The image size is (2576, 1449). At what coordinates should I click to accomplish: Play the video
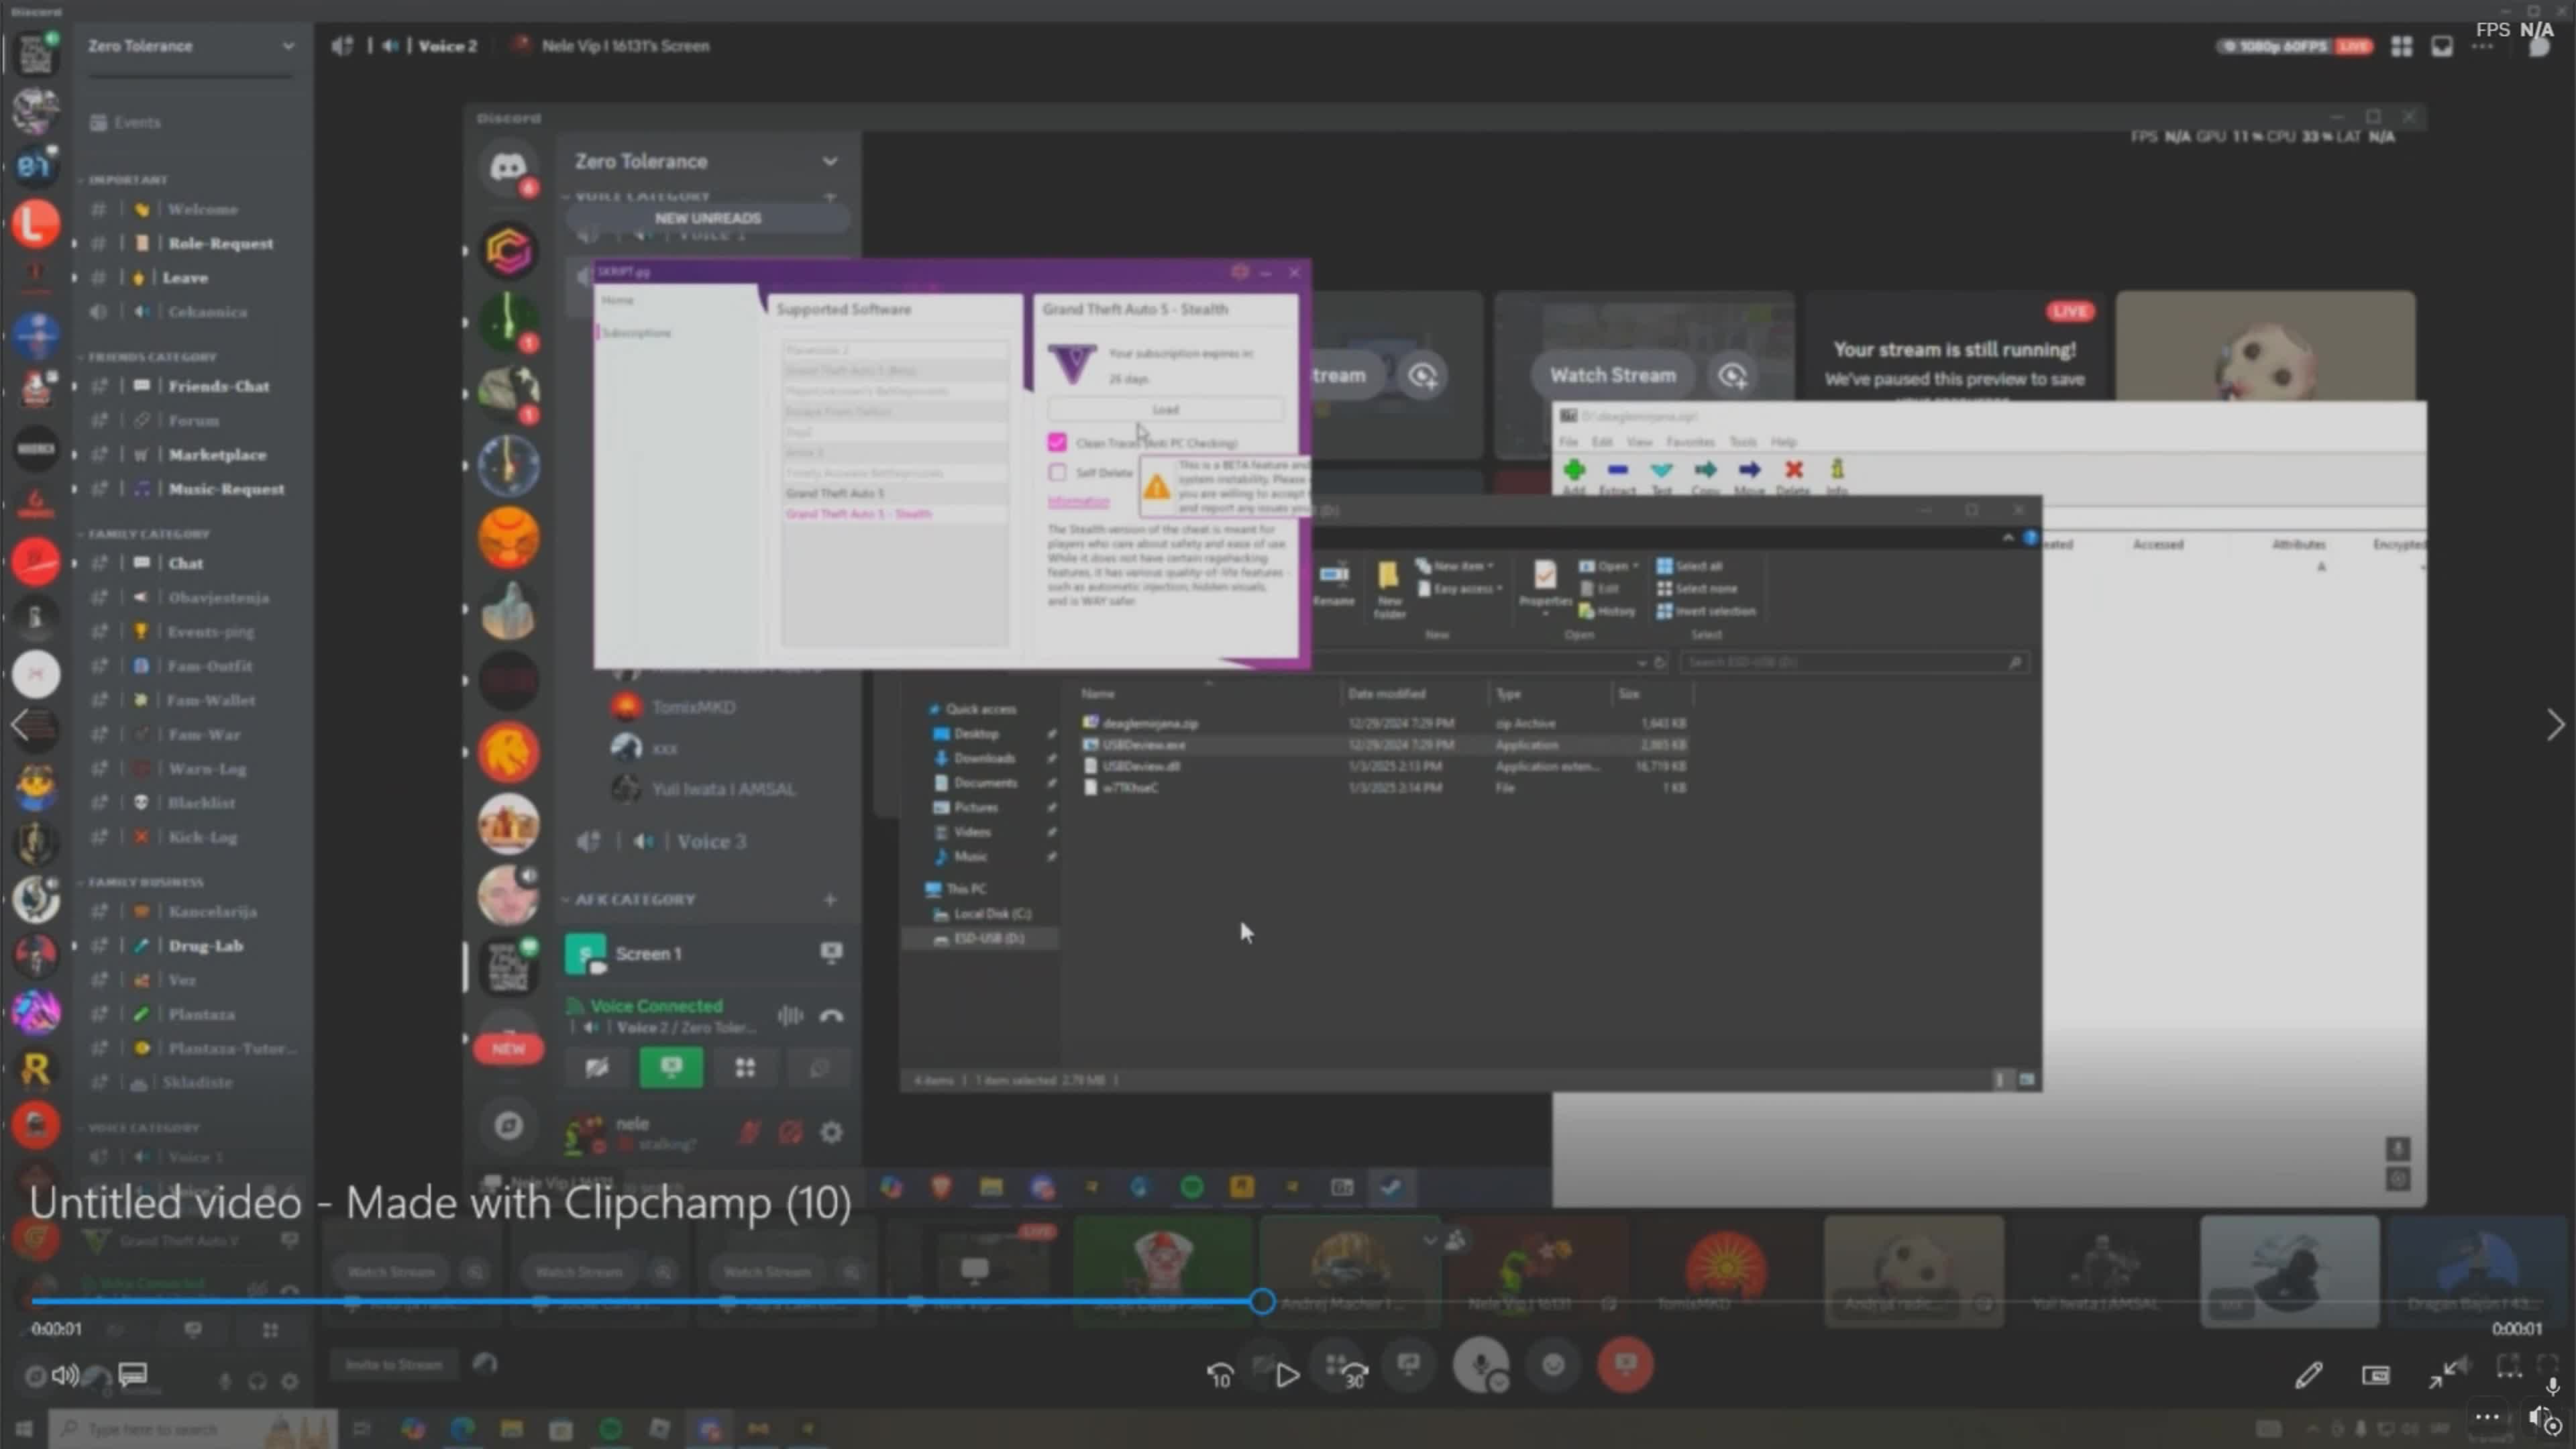(x=1287, y=1376)
